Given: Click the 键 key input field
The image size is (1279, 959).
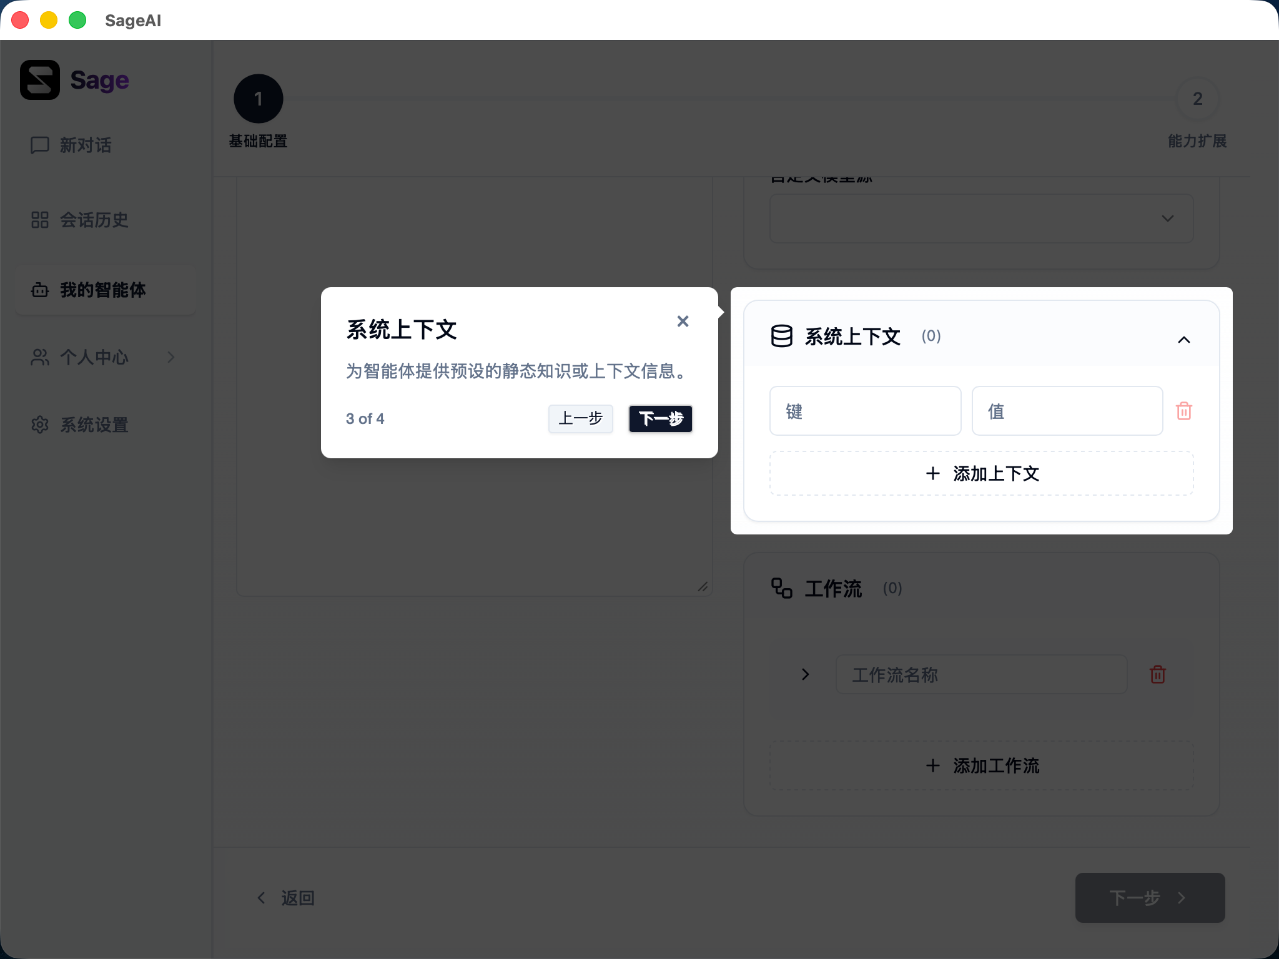Looking at the screenshot, I should [865, 410].
